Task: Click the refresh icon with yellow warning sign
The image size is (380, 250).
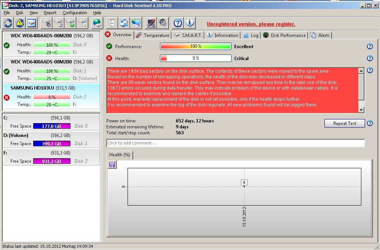Action: 20,23
